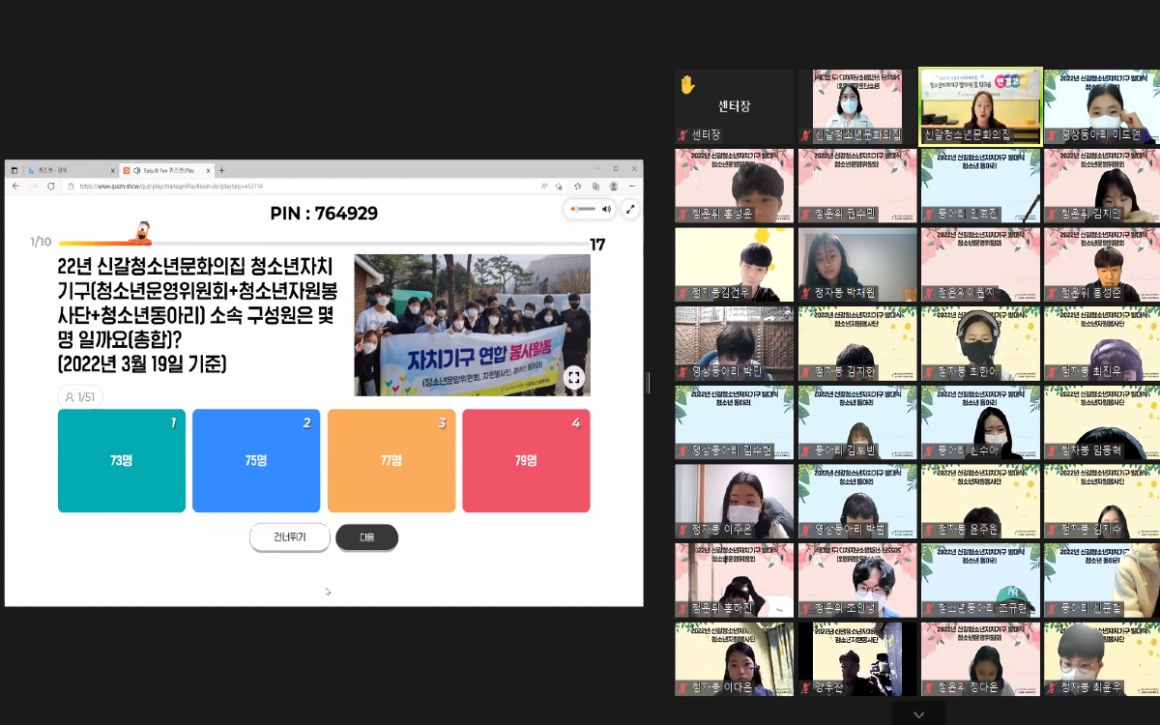Open a new browser tab
Screen dimensions: 1160x725
[x=221, y=170]
